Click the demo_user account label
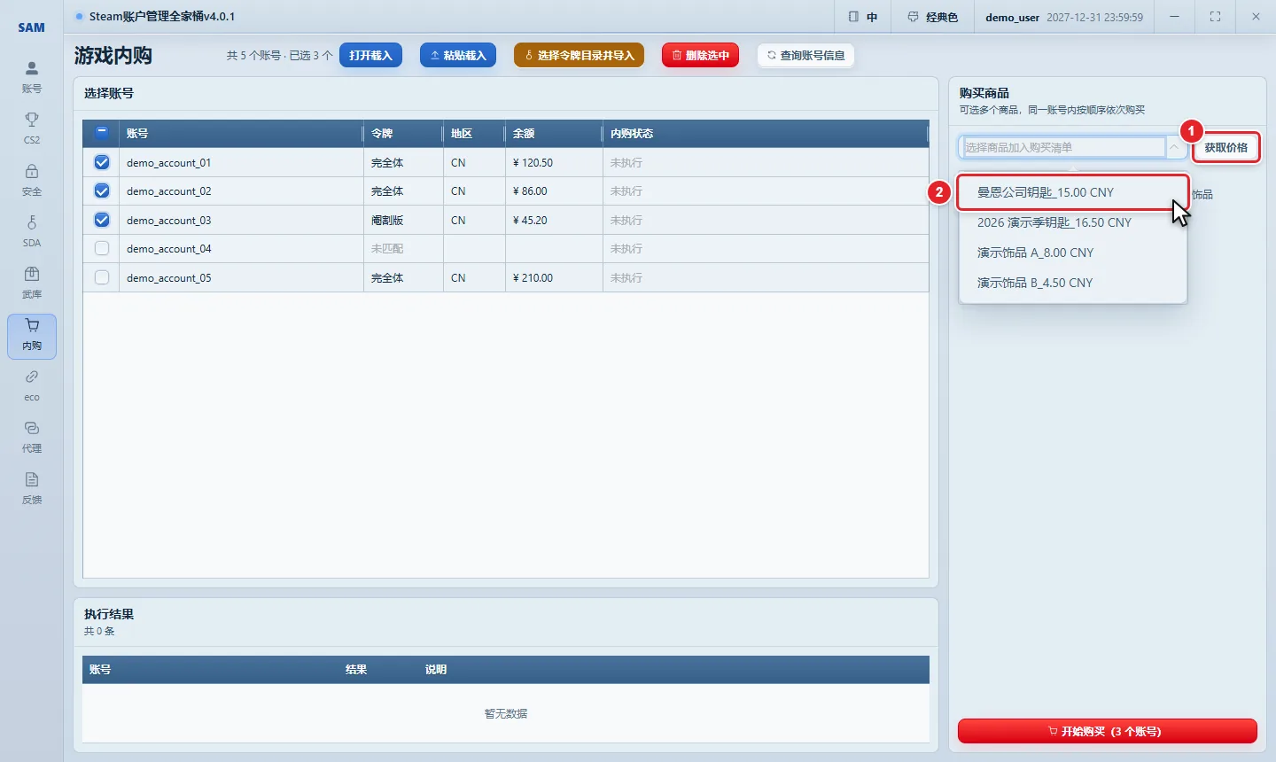The height and width of the screenshot is (762, 1276). tap(1012, 17)
